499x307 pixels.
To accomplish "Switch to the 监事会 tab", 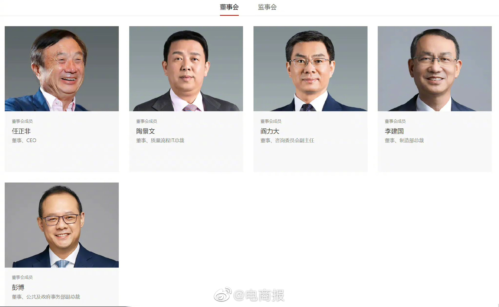I will pos(267,7).
